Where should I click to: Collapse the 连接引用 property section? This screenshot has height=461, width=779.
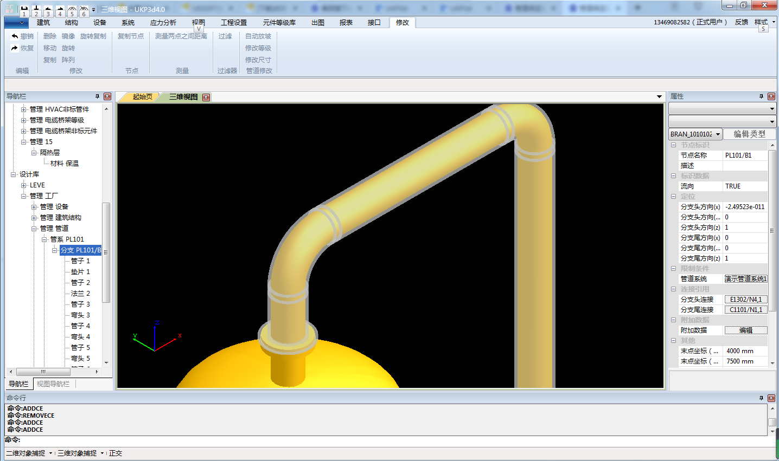tap(673, 289)
